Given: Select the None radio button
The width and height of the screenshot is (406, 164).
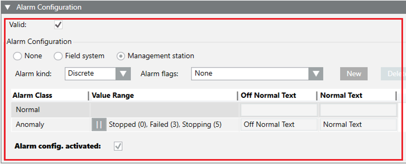Looking at the screenshot, I should click(18, 56).
